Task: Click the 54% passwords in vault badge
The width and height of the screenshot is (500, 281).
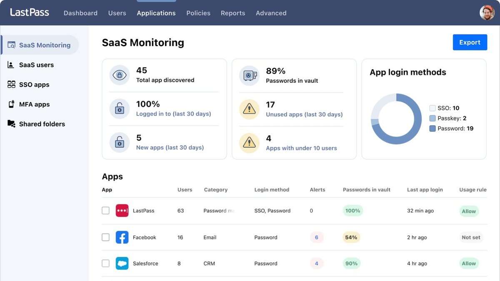Action: pyautogui.click(x=351, y=237)
